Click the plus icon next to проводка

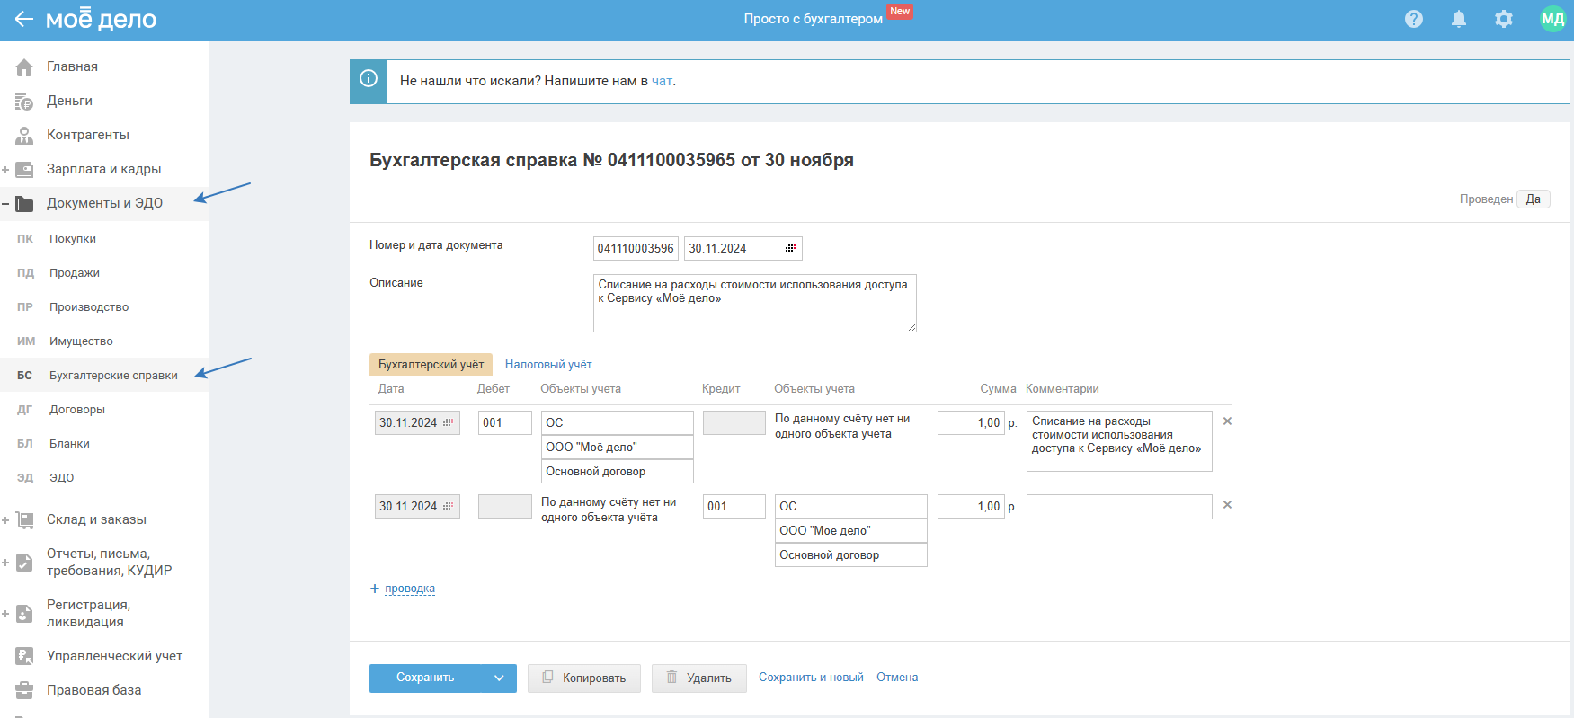point(375,589)
